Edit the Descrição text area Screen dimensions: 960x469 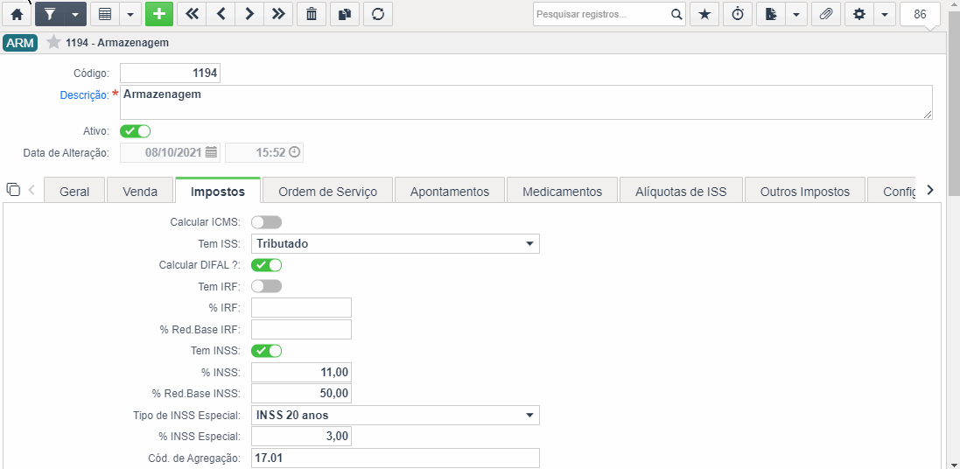click(526, 101)
